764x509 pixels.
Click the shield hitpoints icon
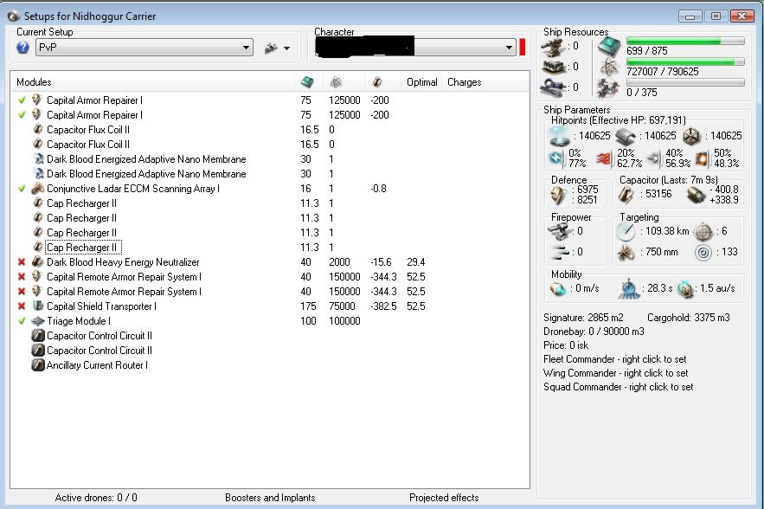point(559,136)
